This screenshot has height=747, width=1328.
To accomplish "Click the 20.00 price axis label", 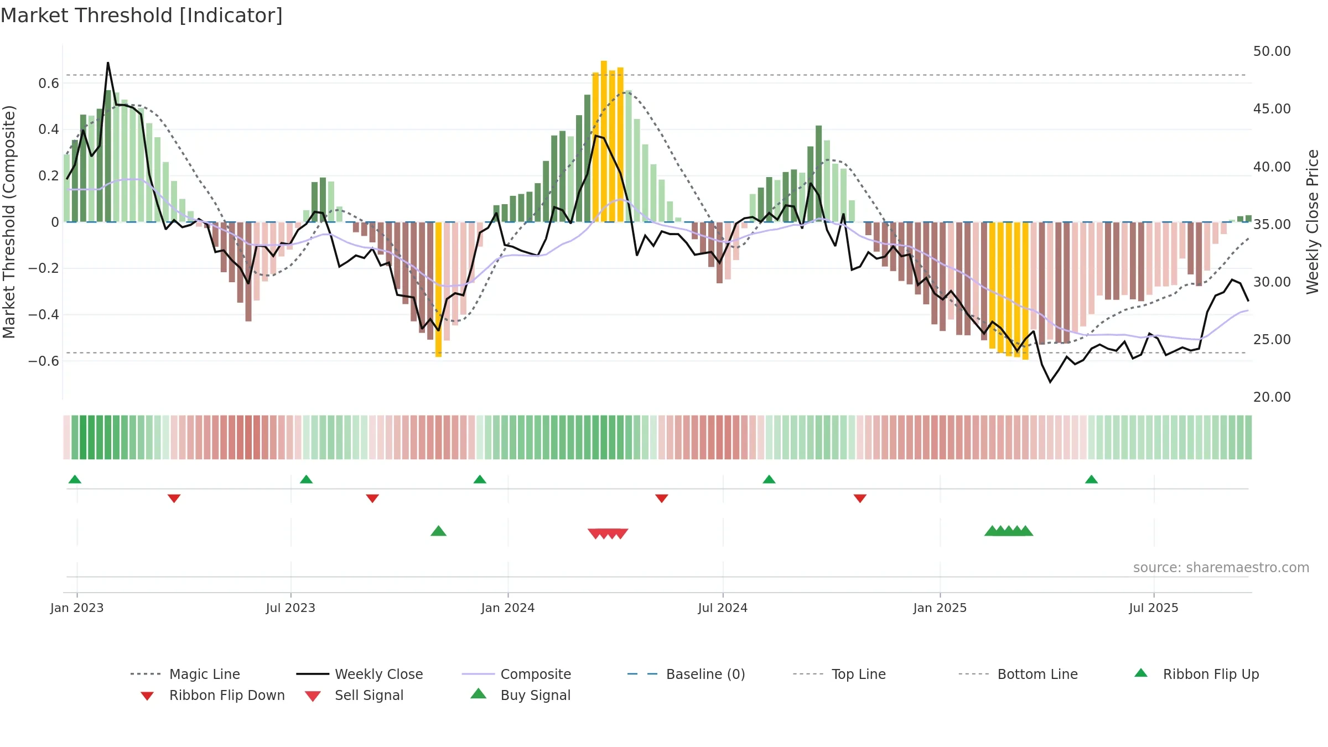I will [x=1272, y=397].
